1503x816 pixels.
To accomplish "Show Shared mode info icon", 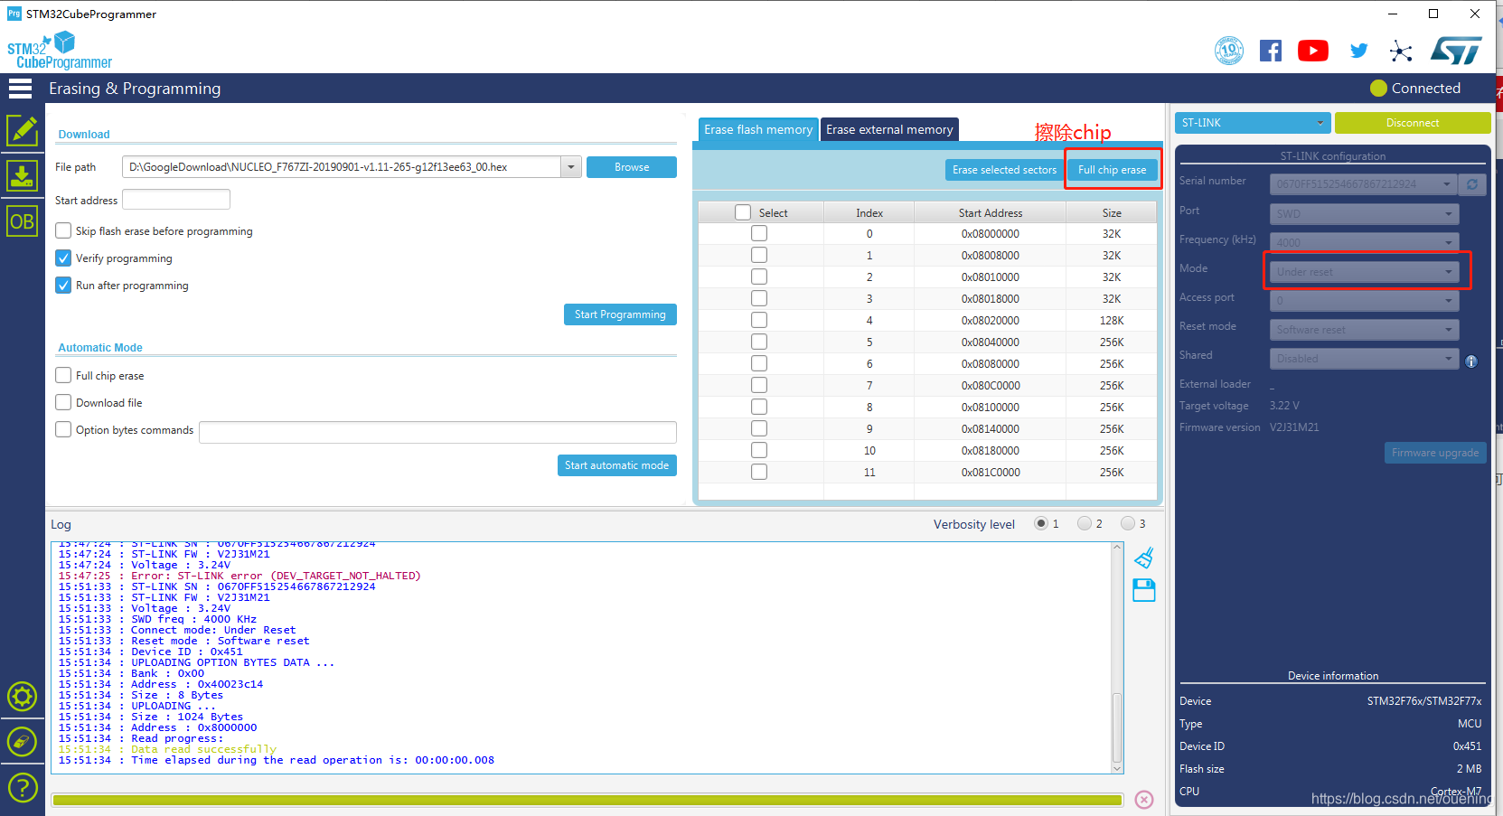I will pyautogui.click(x=1471, y=361).
